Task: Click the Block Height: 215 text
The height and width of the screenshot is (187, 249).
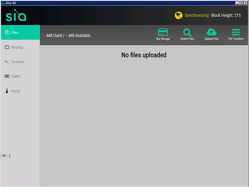Action: (x=226, y=16)
